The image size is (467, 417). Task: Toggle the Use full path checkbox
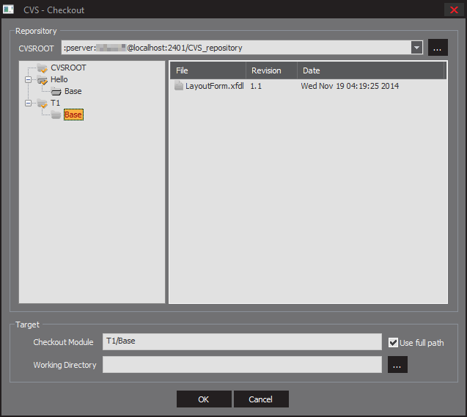point(393,343)
